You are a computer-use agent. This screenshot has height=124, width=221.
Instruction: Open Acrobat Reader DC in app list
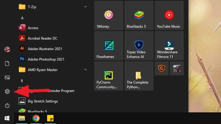point(53,38)
